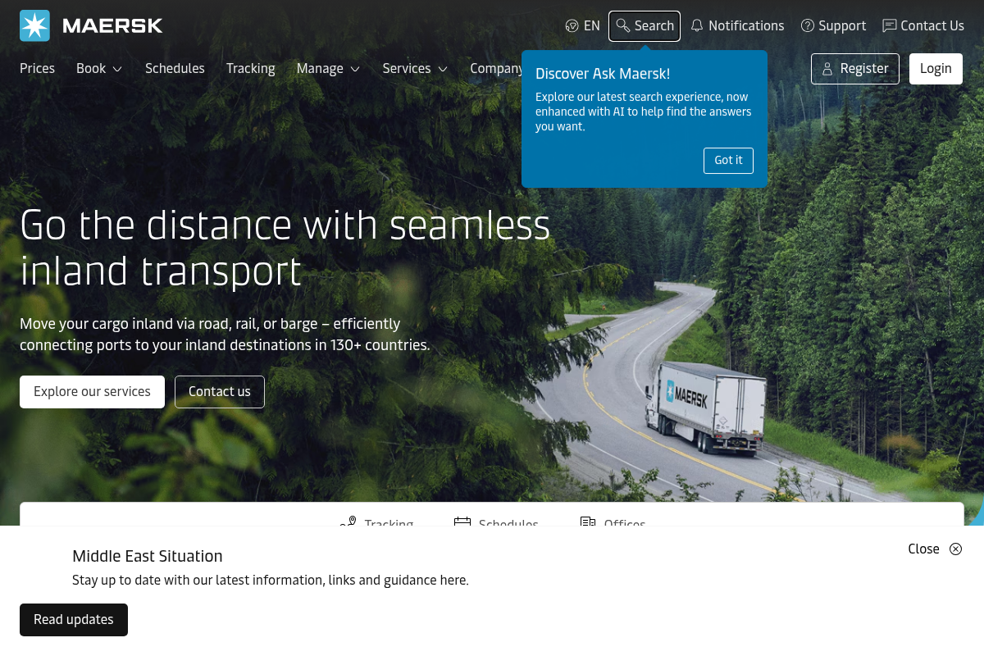This screenshot has width=984, height=656.
Task: Click the Register person button
Action: point(855,69)
